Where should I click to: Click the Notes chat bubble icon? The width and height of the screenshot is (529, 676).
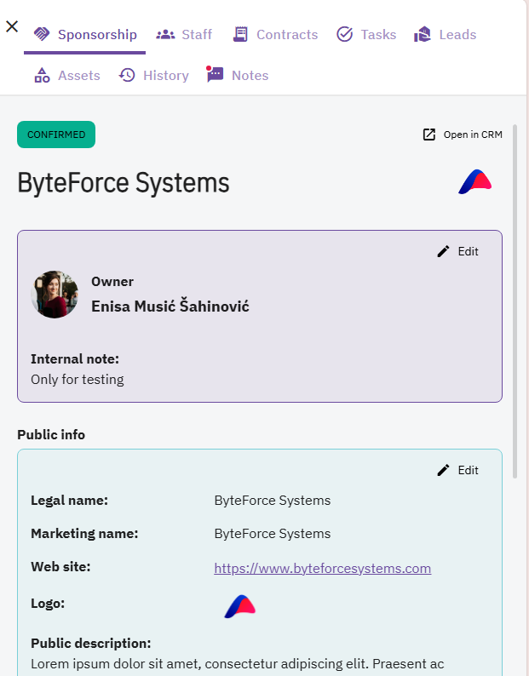point(215,74)
